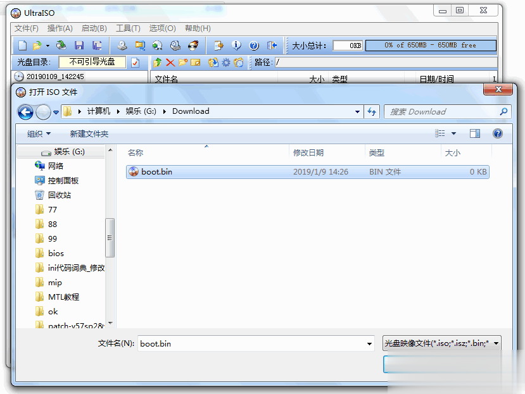Click 娱乐 (G:) in the address breadcrumb
525x394 pixels.
click(x=141, y=111)
